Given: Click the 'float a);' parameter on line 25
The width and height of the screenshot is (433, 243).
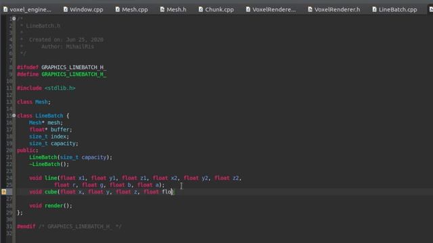Looking at the screenshot, I should point(151,185).
